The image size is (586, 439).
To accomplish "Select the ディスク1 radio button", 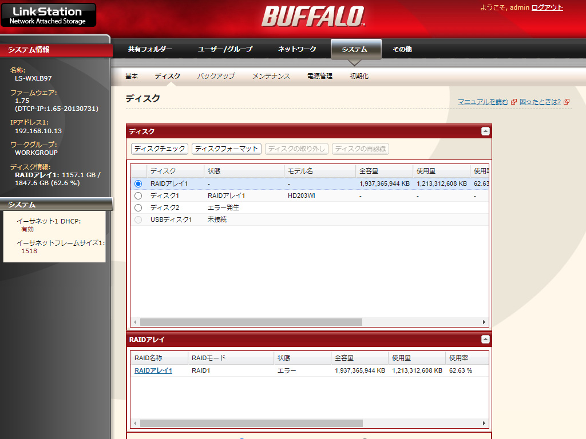I will [138, 195].
